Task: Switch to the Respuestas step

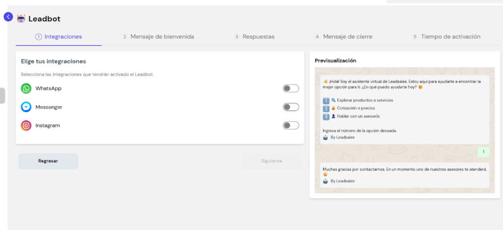Action: click(254, 36)
